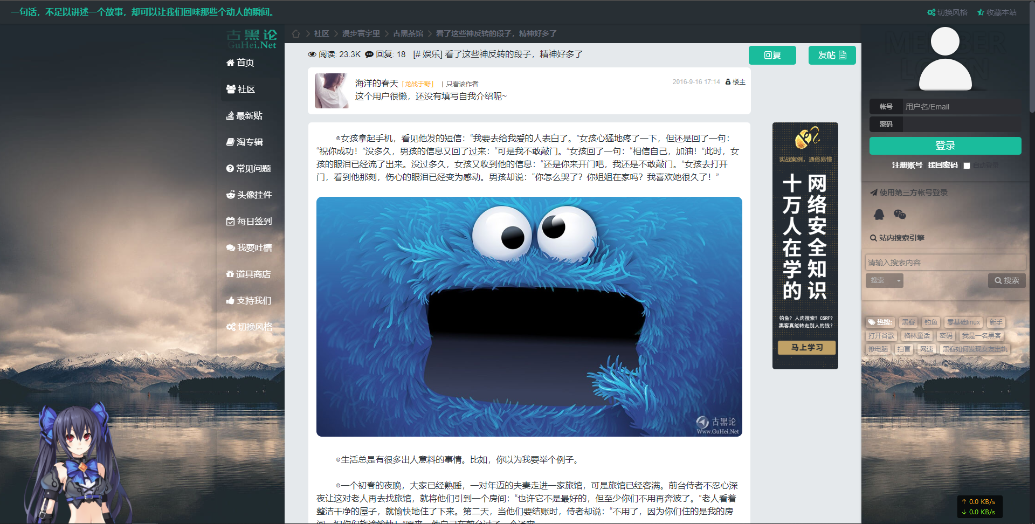
Task: Click the 扫盲 hot search tag
Action: [903, 349]
